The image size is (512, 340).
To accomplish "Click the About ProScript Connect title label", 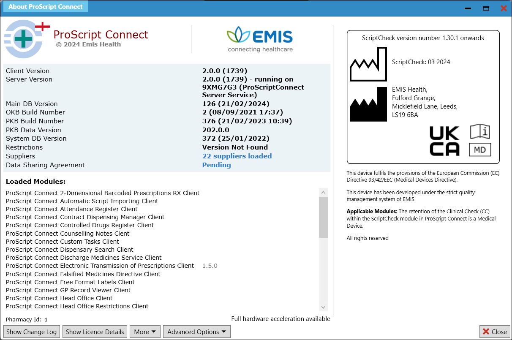I will (x=46, y=7).
